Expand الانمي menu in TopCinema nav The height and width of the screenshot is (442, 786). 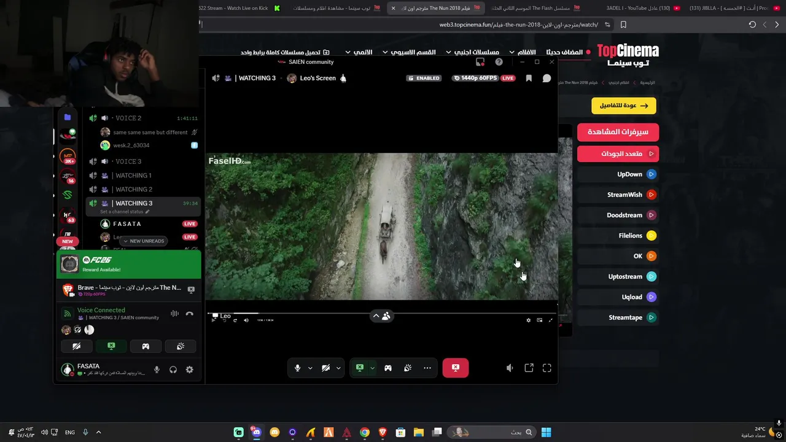(x=359, y=52)
